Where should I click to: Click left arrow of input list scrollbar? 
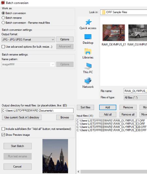tap(78, 172)
